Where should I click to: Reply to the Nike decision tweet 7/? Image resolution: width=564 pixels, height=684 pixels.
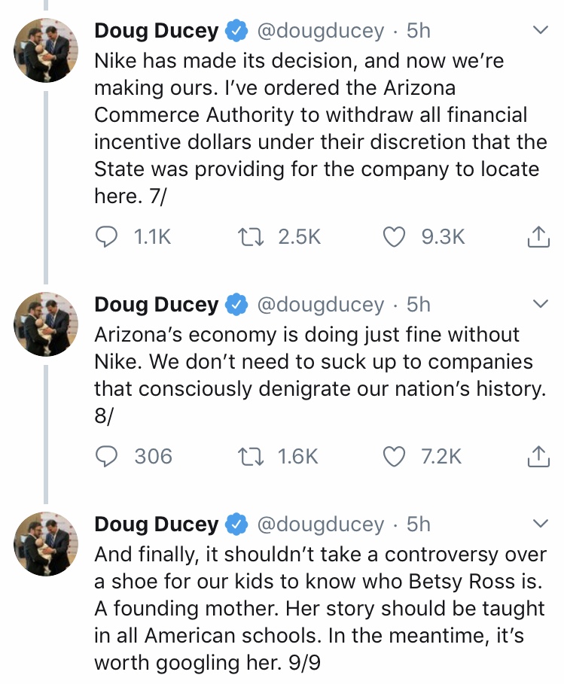[108, 237]
